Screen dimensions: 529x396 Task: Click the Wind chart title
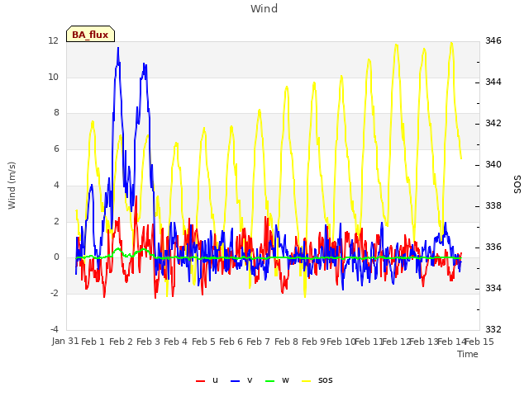point(264,8)
